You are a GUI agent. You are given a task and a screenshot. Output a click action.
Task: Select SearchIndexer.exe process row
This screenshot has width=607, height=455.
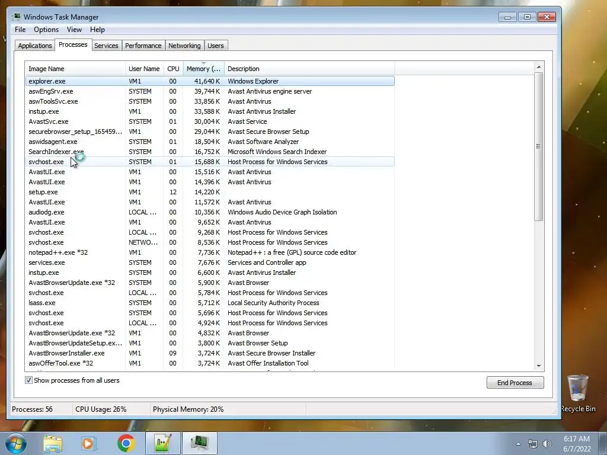[210, 152]
